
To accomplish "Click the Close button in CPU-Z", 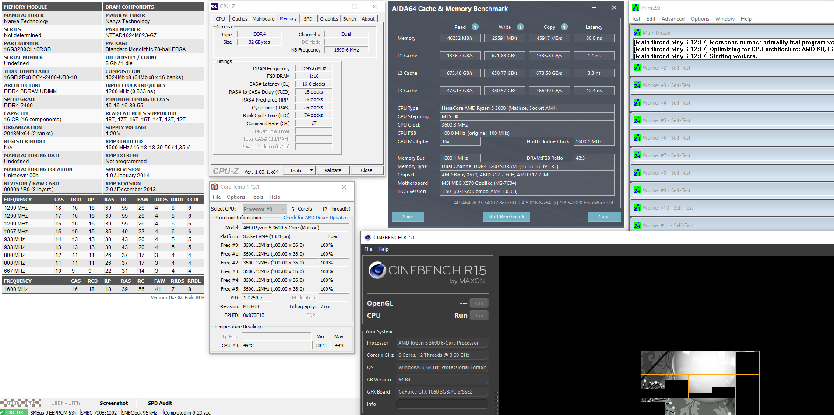I will click(366, 170).
